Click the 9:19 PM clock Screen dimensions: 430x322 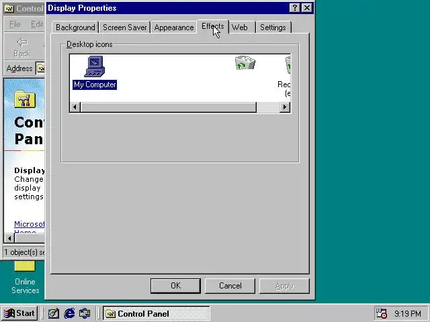click(x=408, y=313)
